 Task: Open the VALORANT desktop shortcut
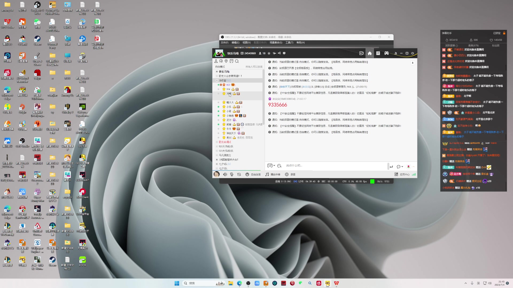(x=82, y=177)
